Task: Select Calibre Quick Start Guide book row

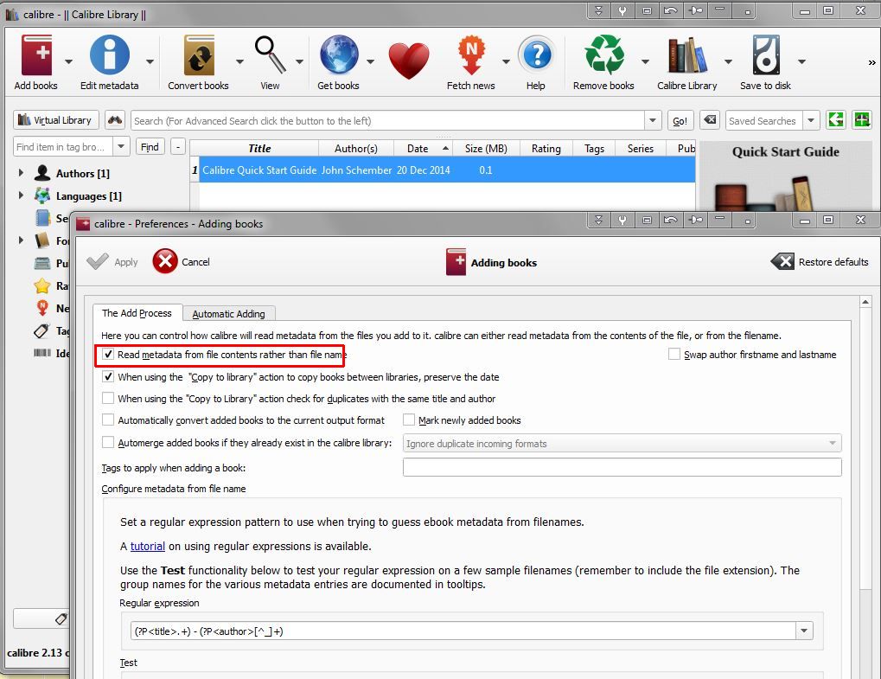Action: coord(443,170)
